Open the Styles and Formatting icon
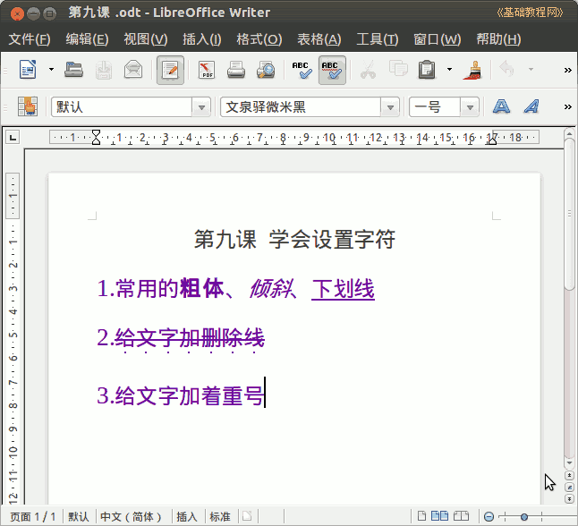578x526 pixels. (x=28, y=106)
